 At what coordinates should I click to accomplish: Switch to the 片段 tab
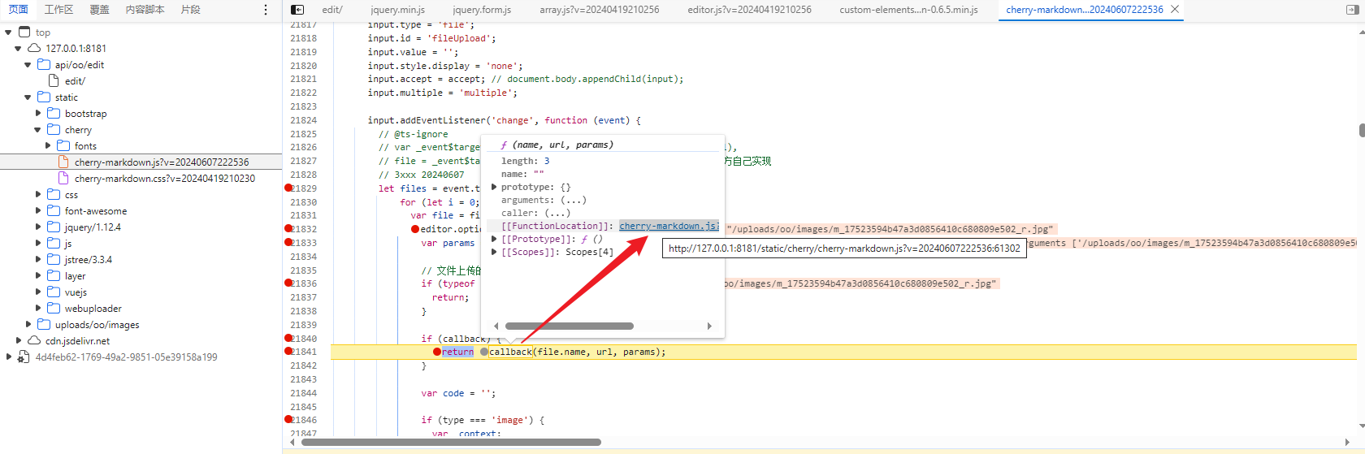[190, 10]
